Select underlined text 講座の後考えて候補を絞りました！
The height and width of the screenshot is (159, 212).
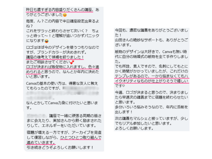(55, 57)
